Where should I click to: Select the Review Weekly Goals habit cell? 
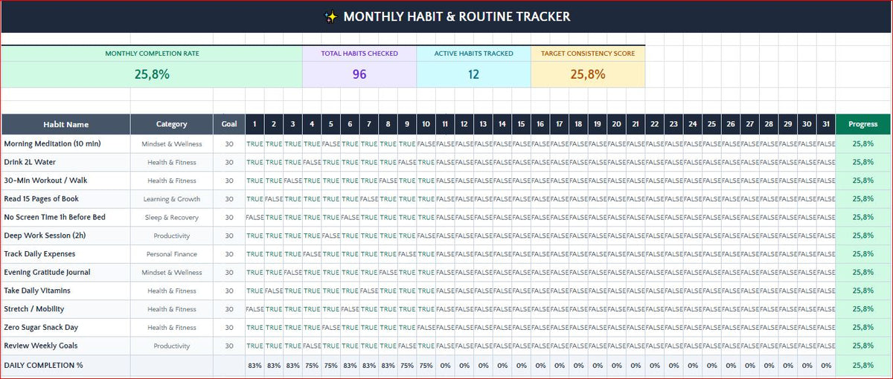click(x=65, y=346)
